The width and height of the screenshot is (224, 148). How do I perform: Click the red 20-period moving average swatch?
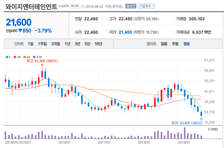pos(15,57)
